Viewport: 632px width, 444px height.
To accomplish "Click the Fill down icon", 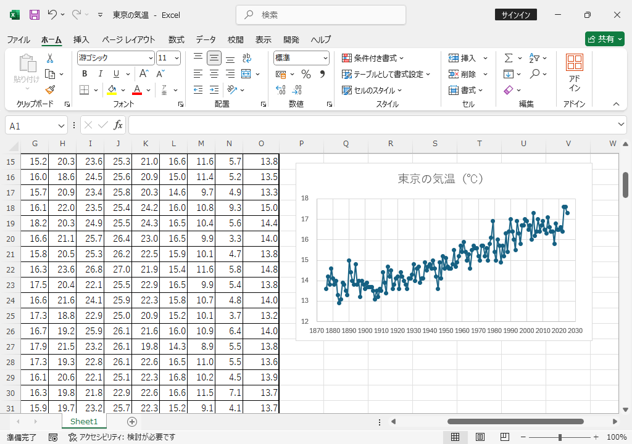I will (509, 74).
